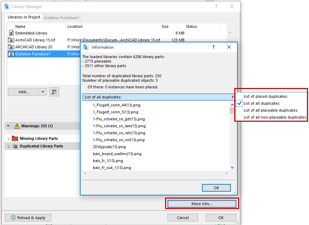Select 1-Flu_schiebe_sn_rah(13).png in the list

(119, 133)
